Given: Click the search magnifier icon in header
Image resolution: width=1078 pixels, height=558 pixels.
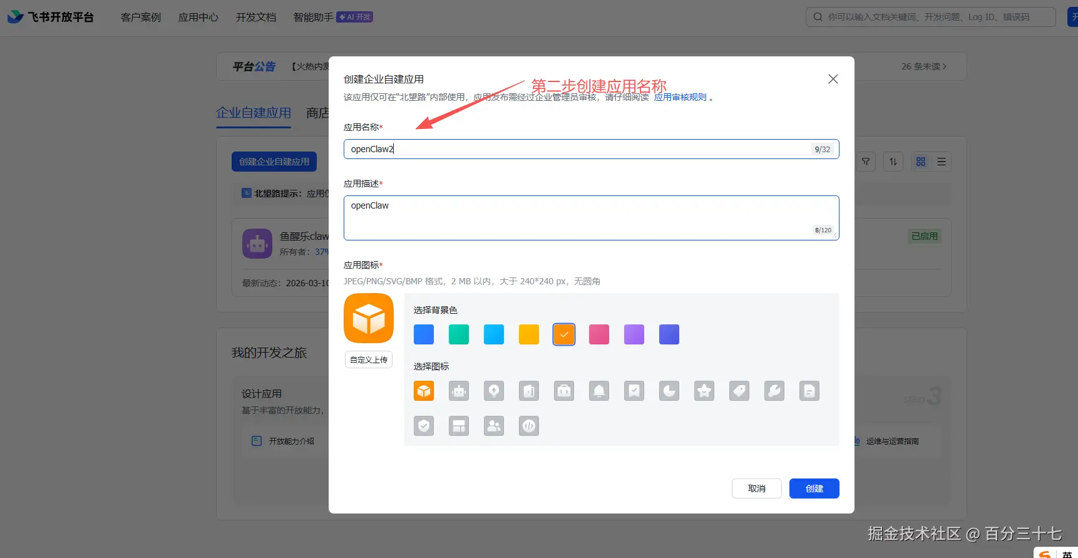Looking at the screenshot, I should pyautogui.click(x=818, y=17).
